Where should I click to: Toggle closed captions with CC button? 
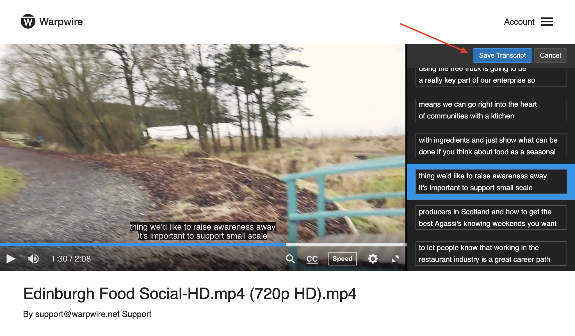click(x=312, y=259)
